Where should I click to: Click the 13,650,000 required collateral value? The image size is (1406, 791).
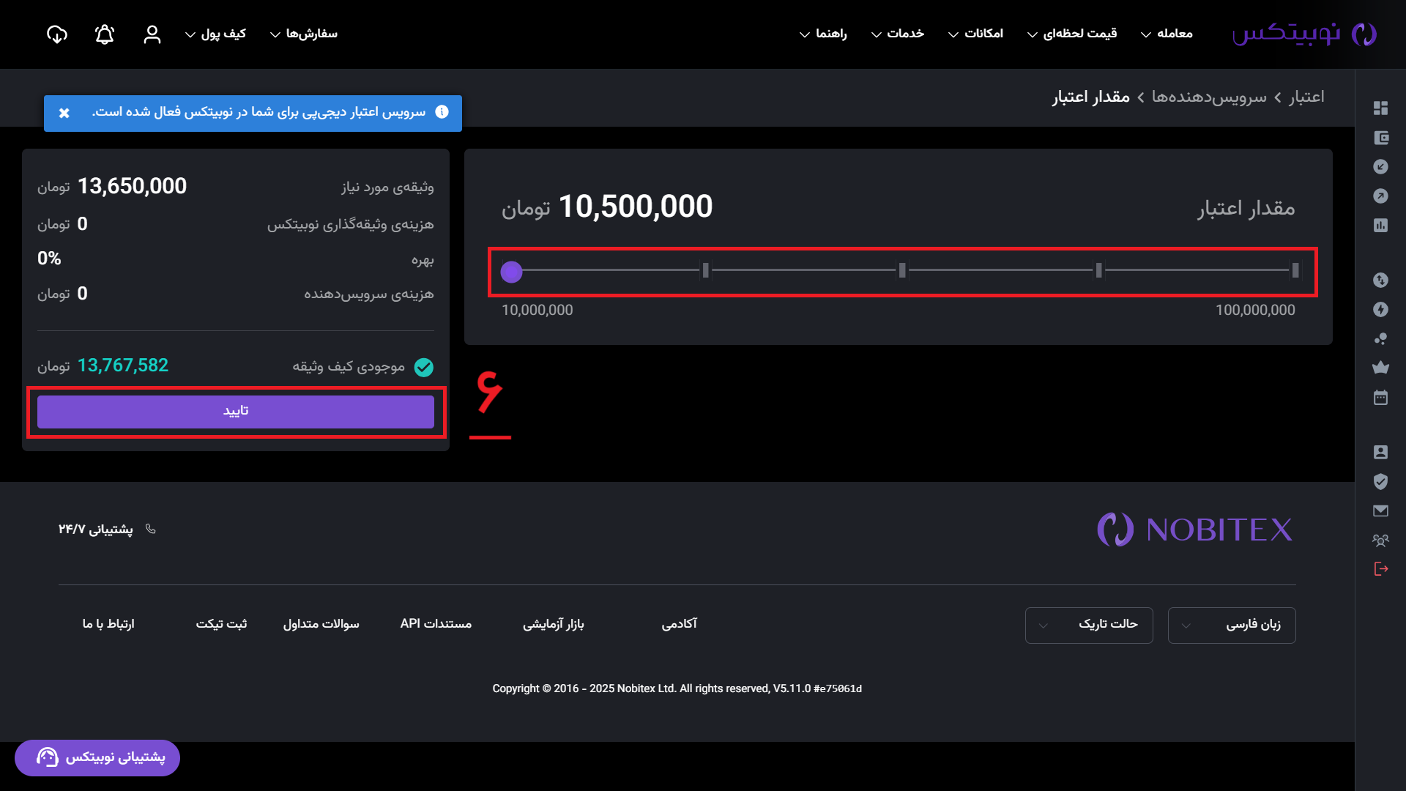[132, 186]
